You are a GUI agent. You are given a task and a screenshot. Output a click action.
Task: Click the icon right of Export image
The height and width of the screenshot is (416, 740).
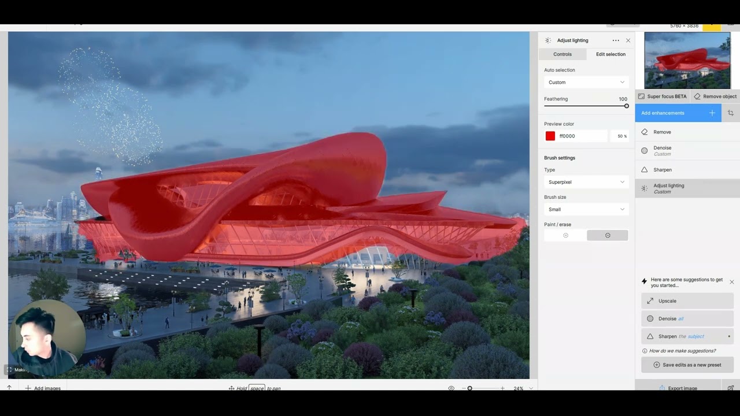731,388
